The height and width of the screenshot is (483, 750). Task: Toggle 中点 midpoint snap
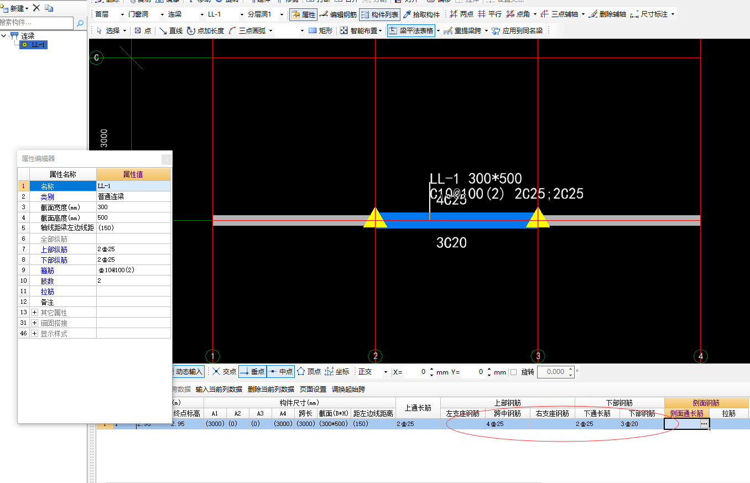tap(280, 372)
